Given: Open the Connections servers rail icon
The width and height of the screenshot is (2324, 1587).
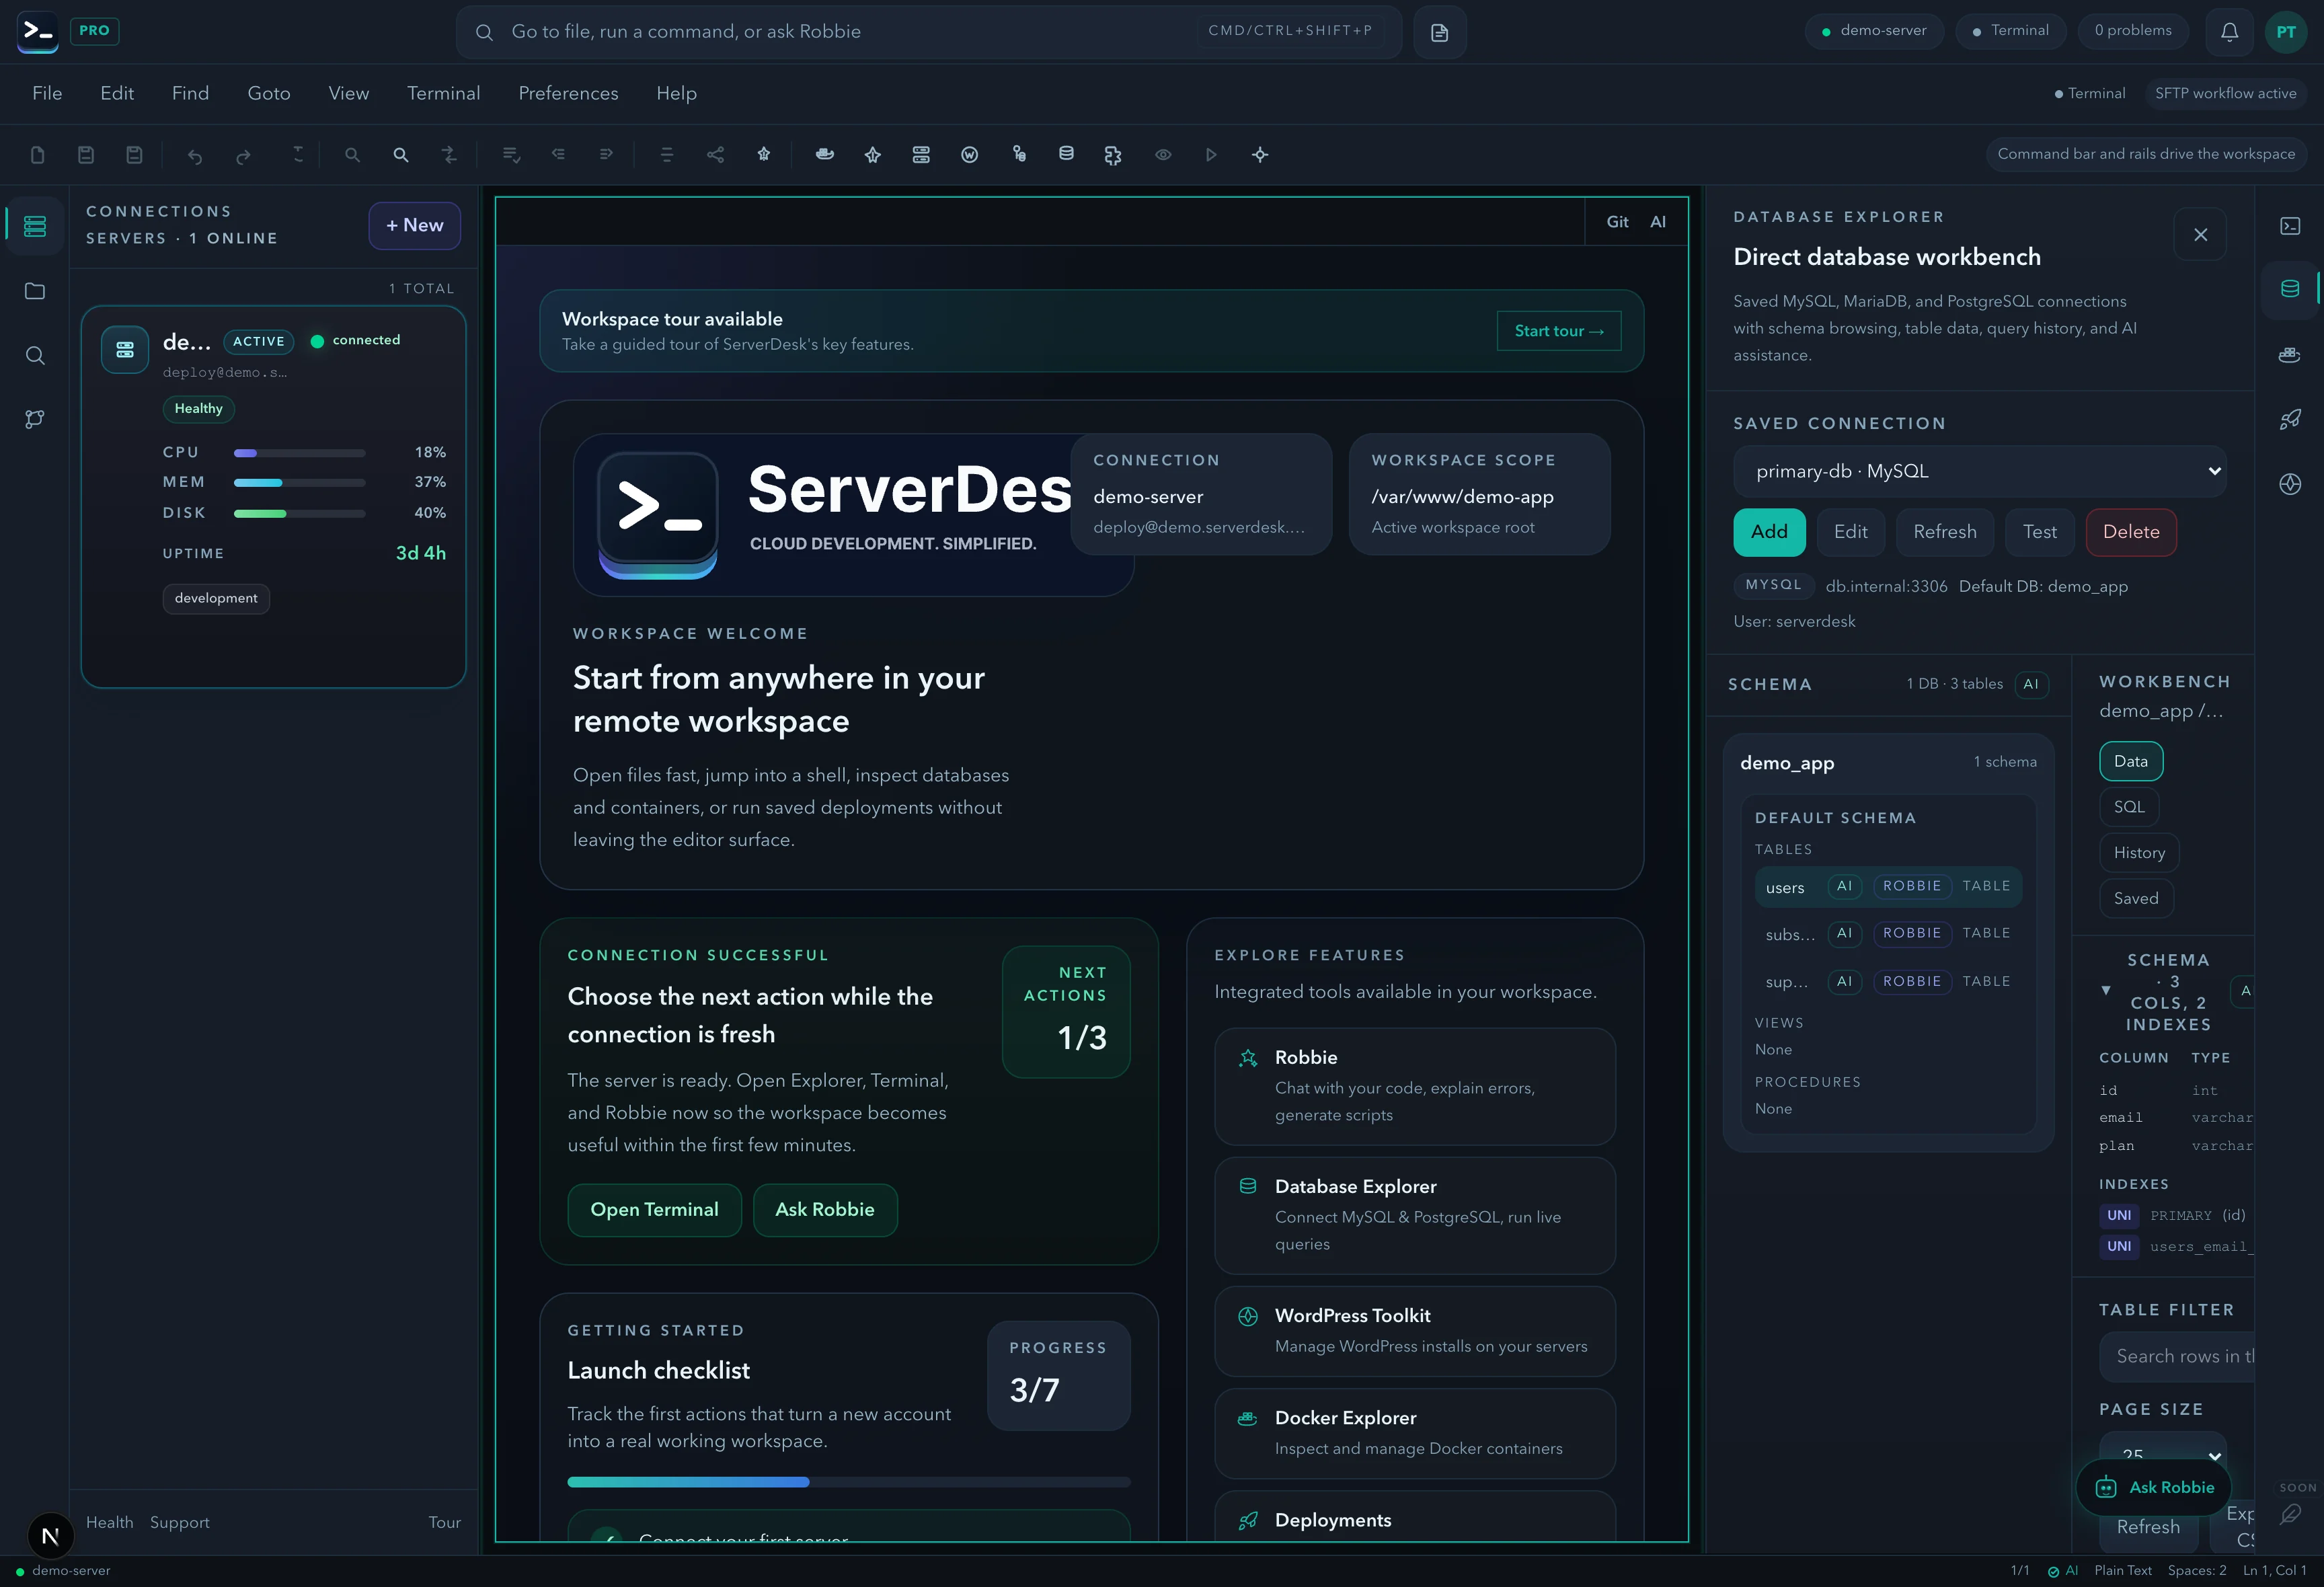Looking at the screenshot, I should click(x=35, y=226).
